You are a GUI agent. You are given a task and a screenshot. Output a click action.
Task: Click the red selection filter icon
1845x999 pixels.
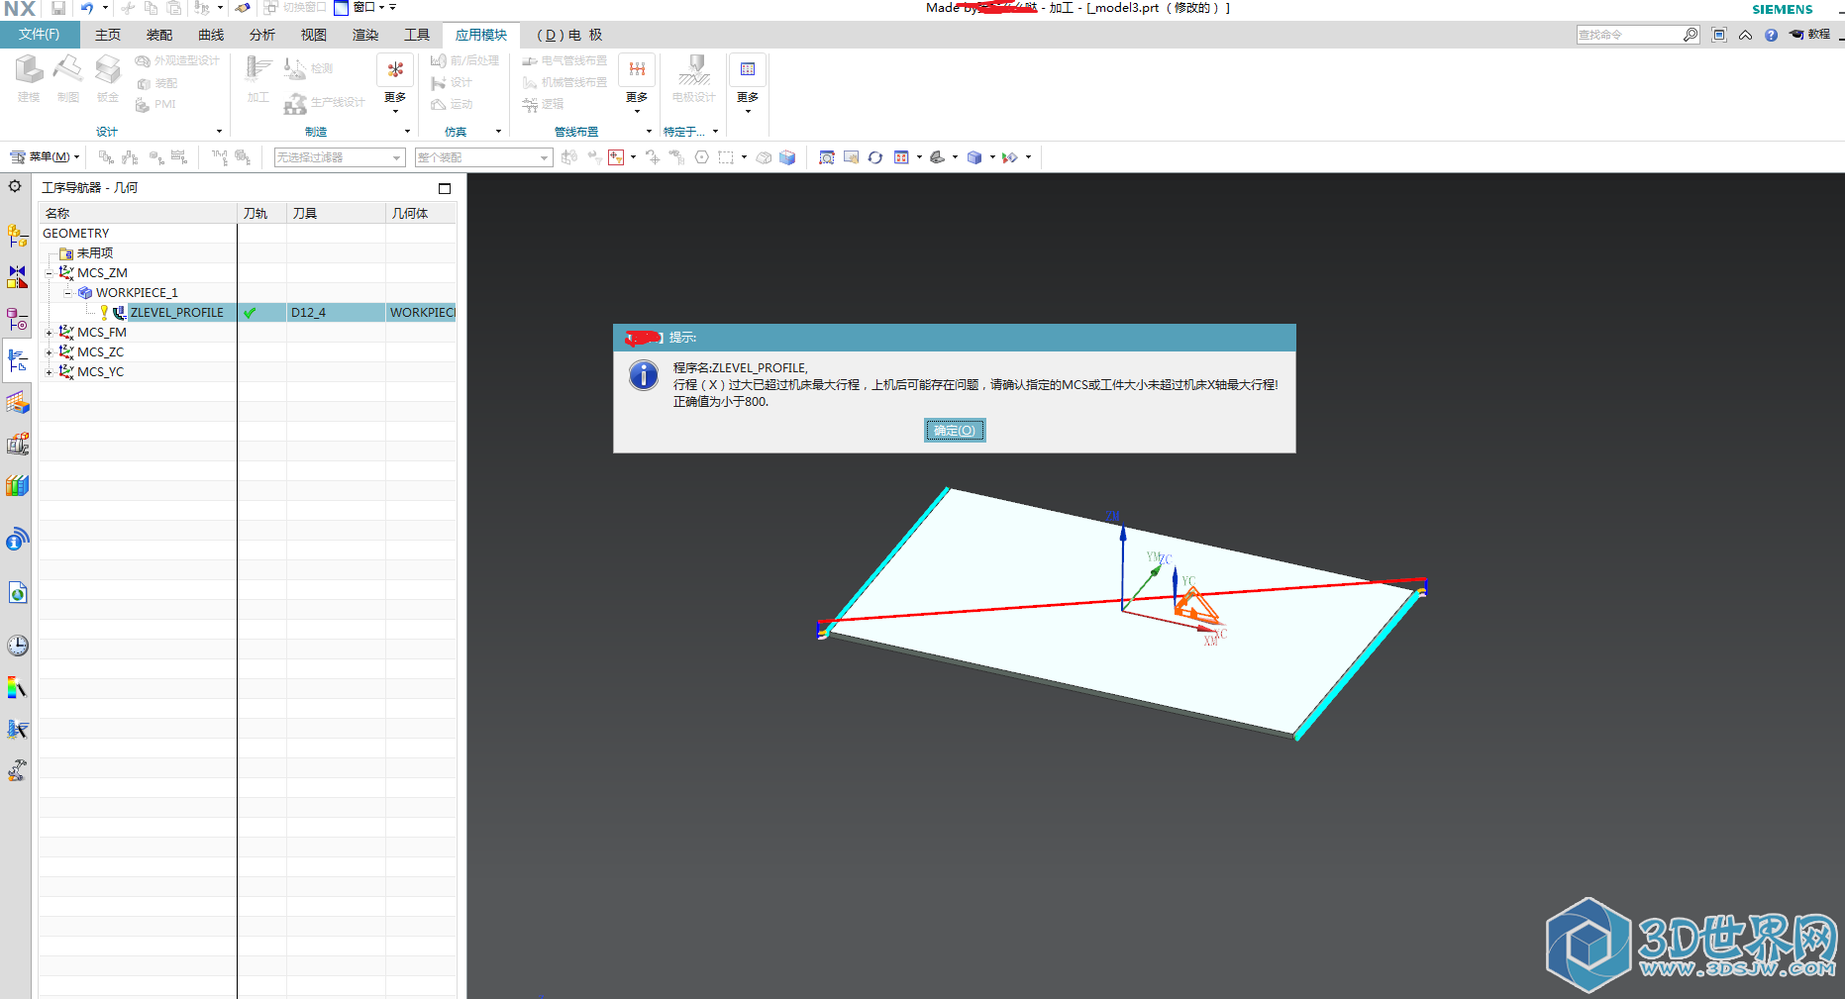[x=616, y=157]
